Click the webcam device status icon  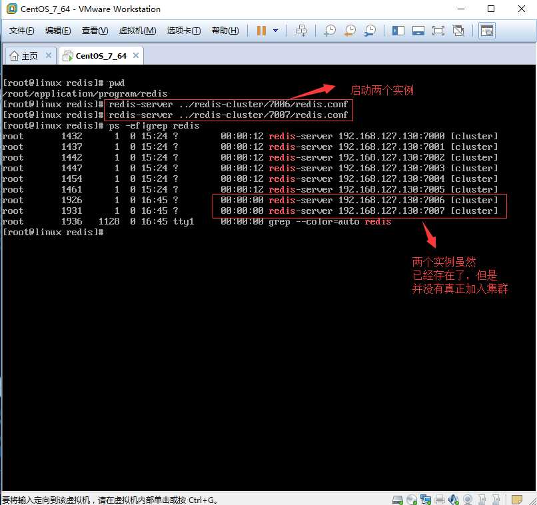(468, 500)
